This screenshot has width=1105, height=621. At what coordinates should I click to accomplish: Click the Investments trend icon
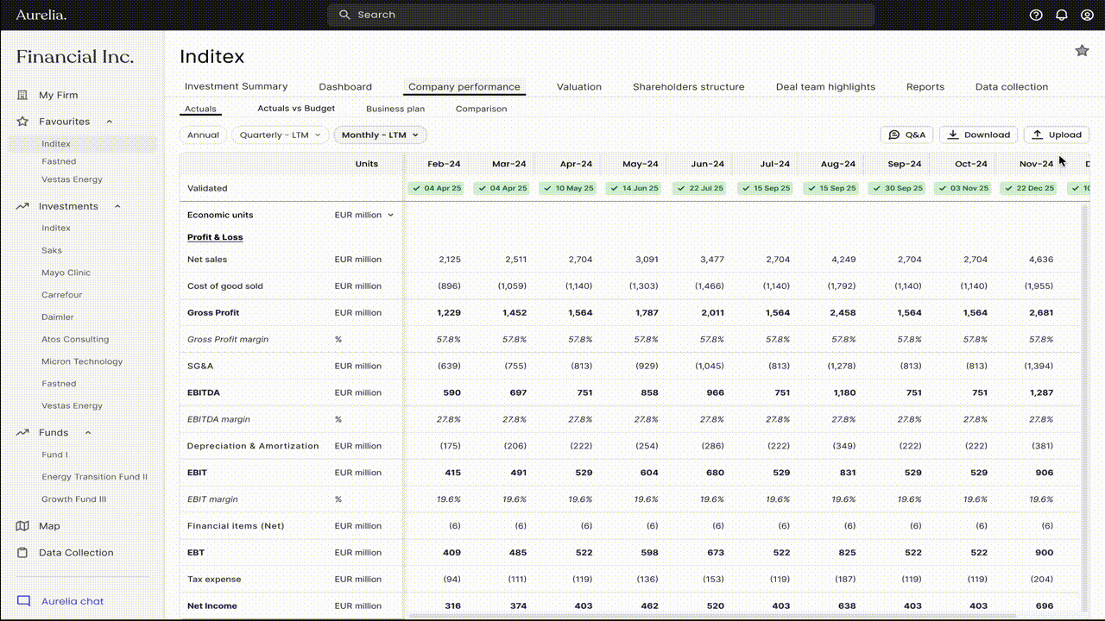point(23,206)
